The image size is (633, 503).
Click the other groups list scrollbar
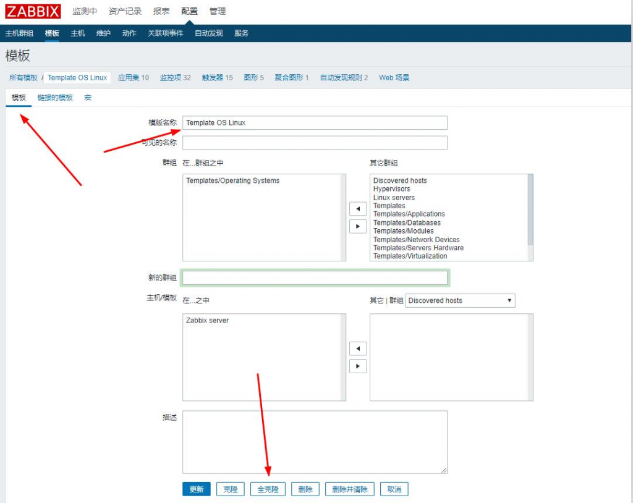(x=530, y=210)
